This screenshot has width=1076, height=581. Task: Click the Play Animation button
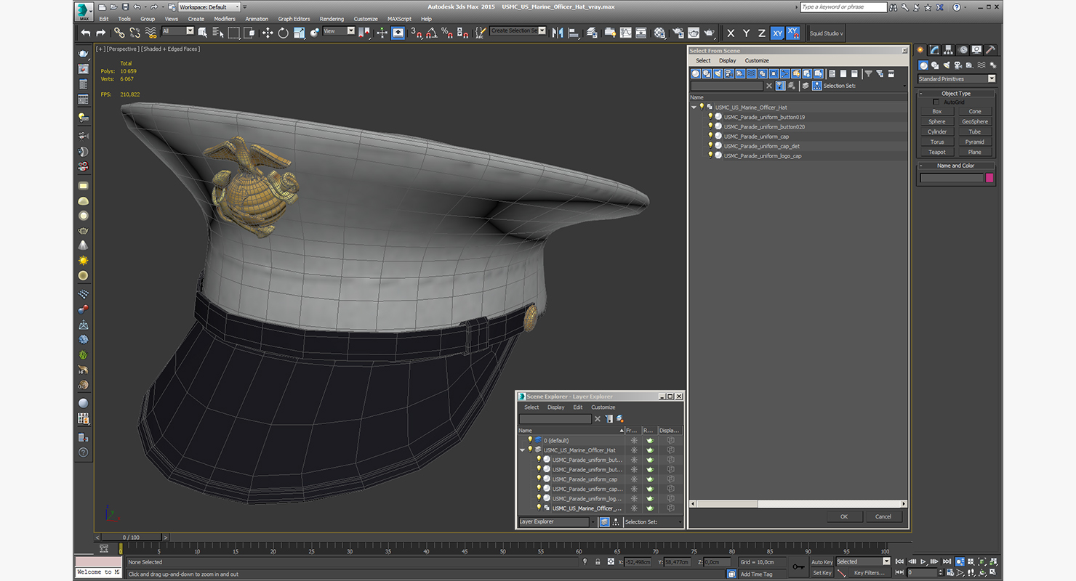point(923,561)
